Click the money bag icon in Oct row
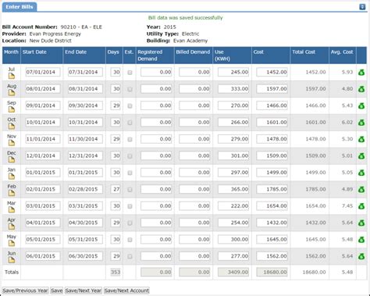 361,123
